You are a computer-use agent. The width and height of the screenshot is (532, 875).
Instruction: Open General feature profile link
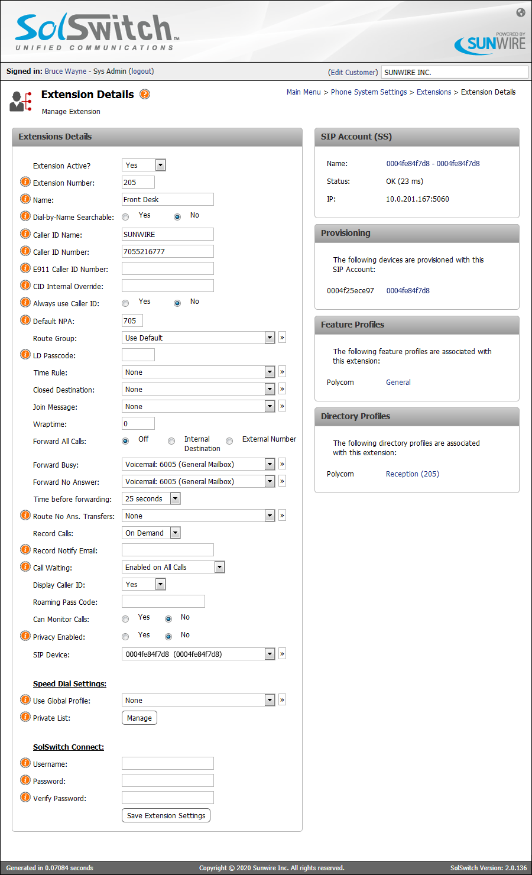[398, 383]
